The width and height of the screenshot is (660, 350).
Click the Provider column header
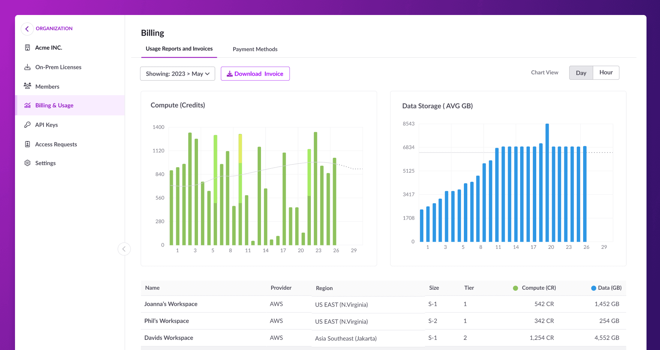pos(281,288)
